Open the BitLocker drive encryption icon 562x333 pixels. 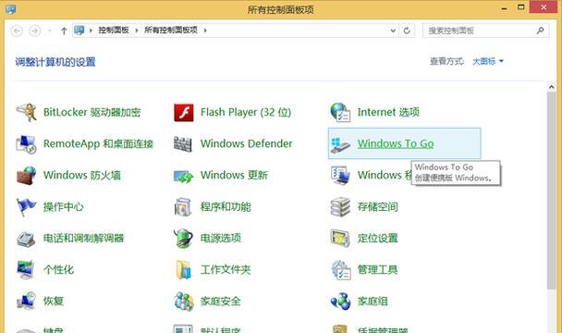coord(27,112)
